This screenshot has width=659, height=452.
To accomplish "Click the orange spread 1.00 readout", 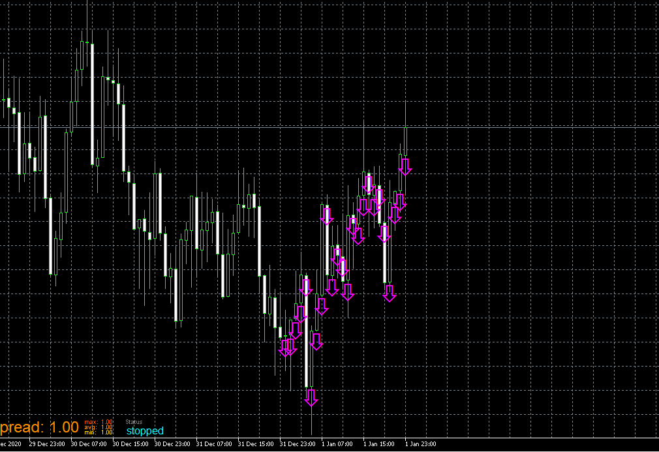I will click(39, 428).
